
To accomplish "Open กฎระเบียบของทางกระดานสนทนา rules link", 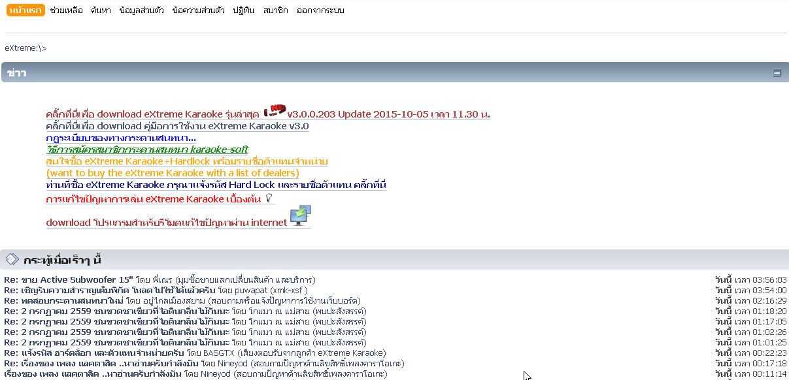I will point(121,138).
